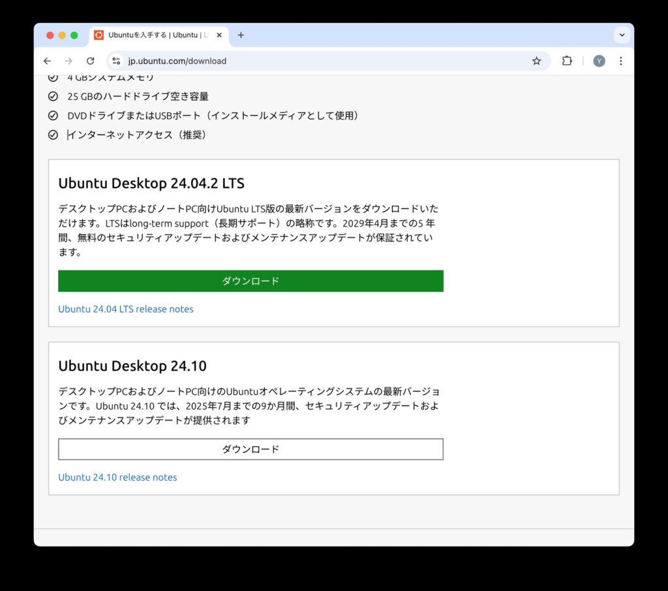This screenshot has width=668, height=591.
Task: Open the extensions puzzle icon
Action: click(567, 61)
